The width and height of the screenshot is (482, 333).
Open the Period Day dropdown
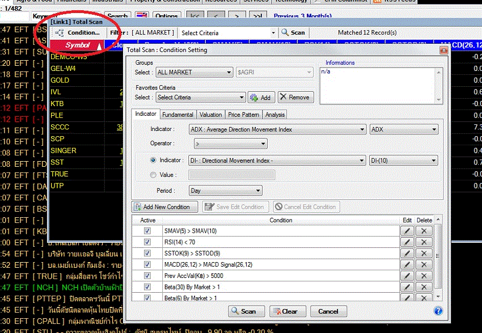[x=225, y=191]
